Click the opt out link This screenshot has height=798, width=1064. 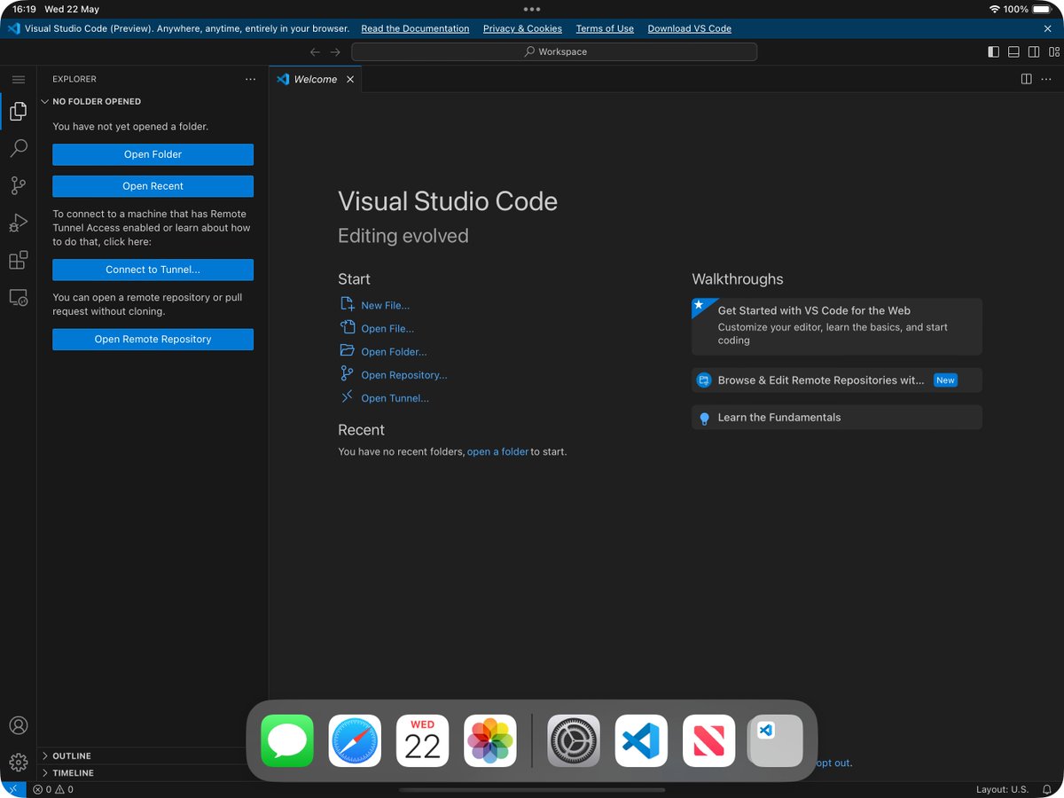[x=833, y=763]
